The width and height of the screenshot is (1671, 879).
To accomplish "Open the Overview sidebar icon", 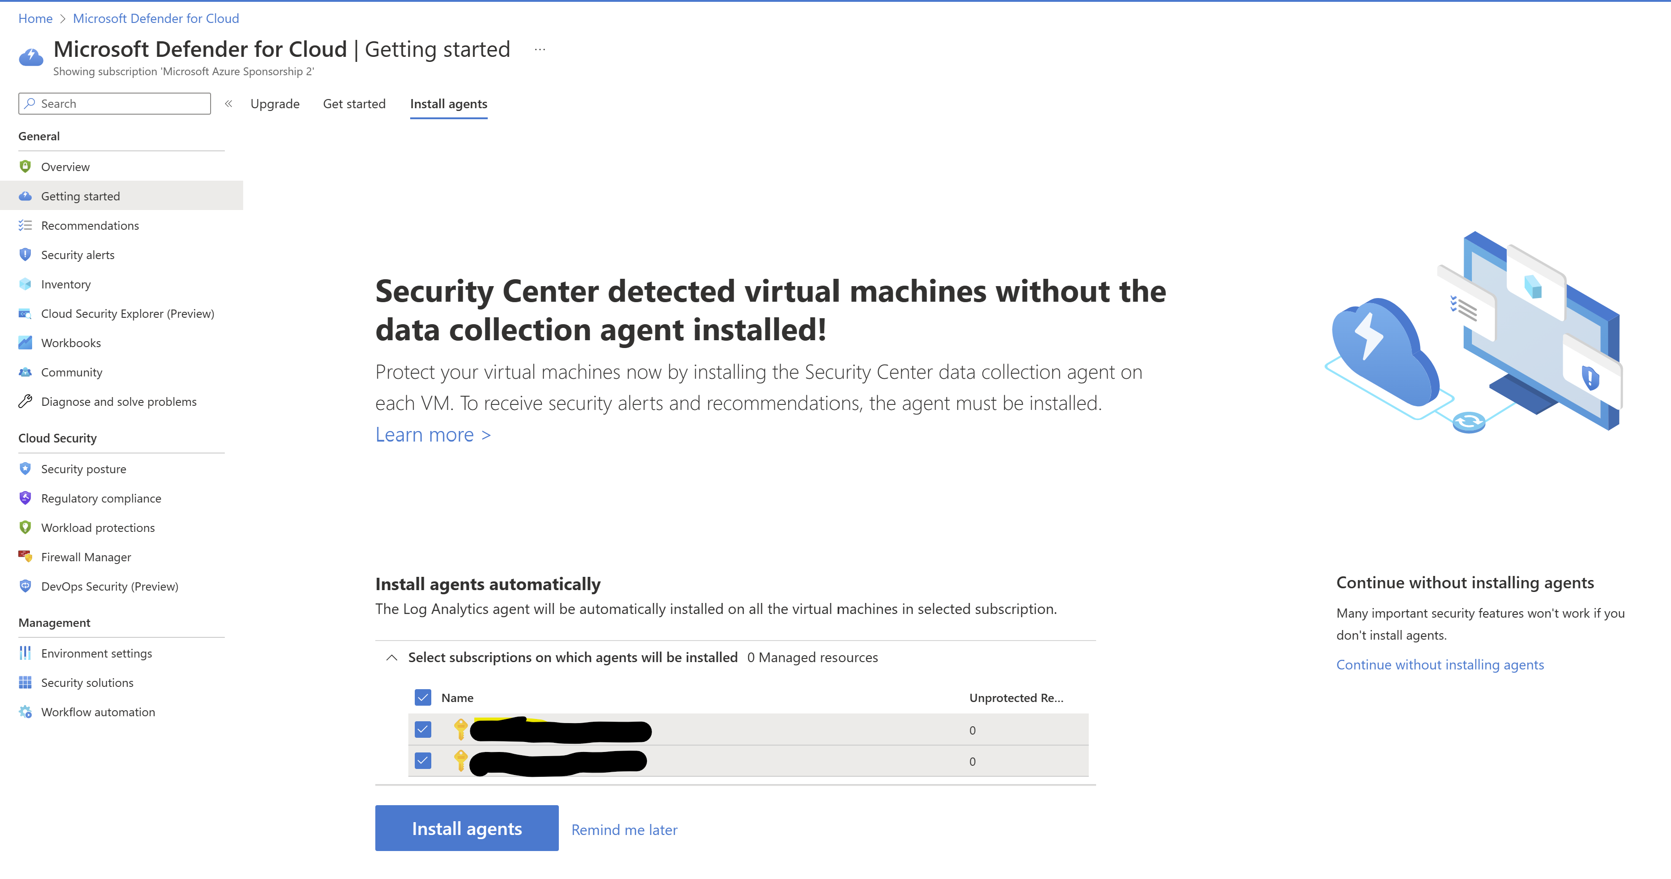I will pos(25,166).
